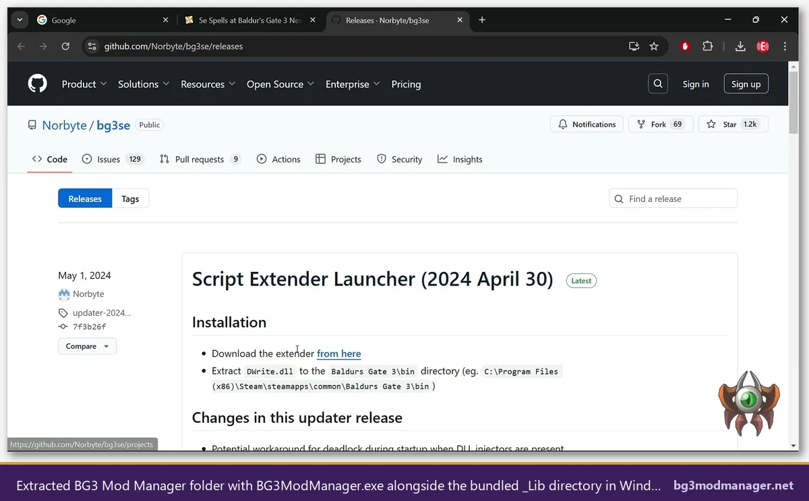Screen dimensions: 809x501
Task: Open the Actions tab
Action: pyautogui.click(x=278, y=160)
